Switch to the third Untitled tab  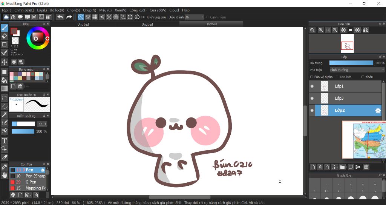(211, 24)
